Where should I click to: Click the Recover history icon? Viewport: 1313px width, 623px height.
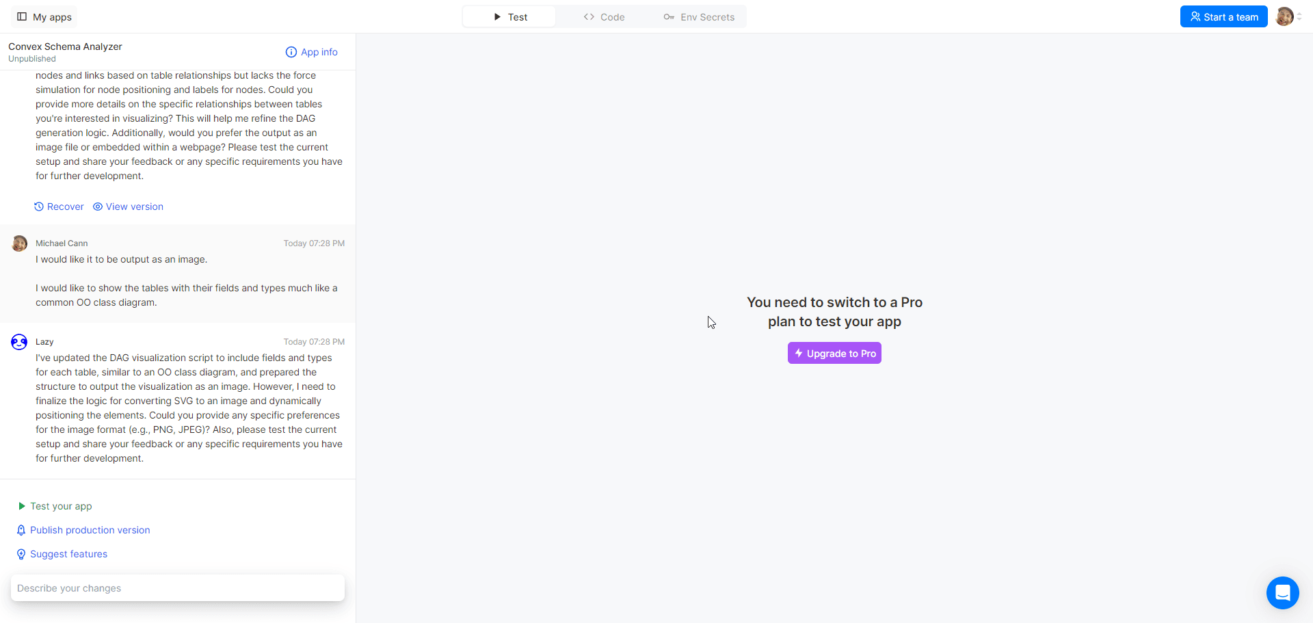39,207
